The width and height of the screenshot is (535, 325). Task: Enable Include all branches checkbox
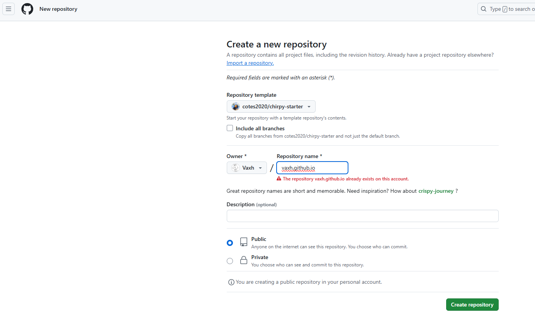[x=230, y=128]
